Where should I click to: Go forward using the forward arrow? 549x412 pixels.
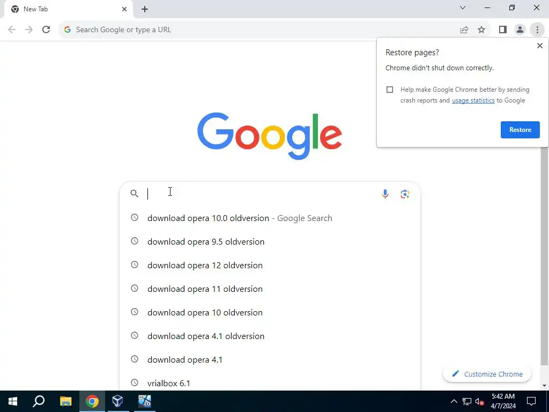[x=29, y=30]
